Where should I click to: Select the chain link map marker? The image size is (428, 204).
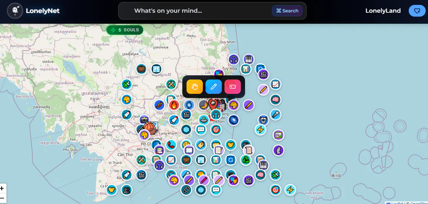186,190
